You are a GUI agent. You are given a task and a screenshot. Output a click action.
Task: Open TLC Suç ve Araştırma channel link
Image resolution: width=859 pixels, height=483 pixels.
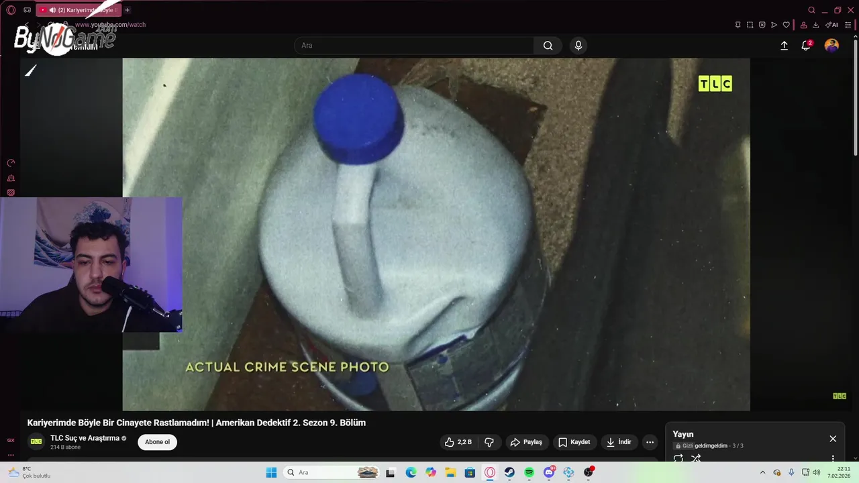85,438
